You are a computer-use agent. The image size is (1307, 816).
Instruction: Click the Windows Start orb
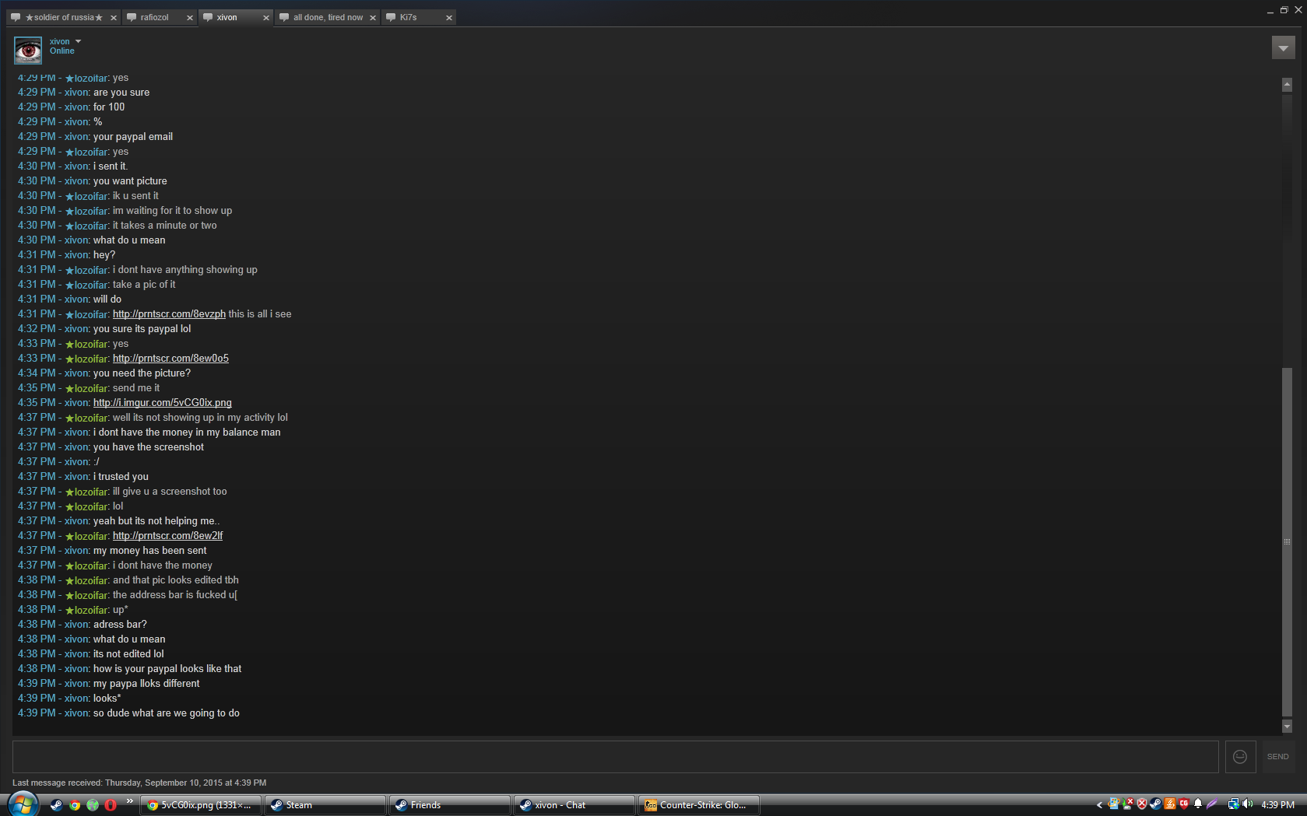click(x=22, y=804)
